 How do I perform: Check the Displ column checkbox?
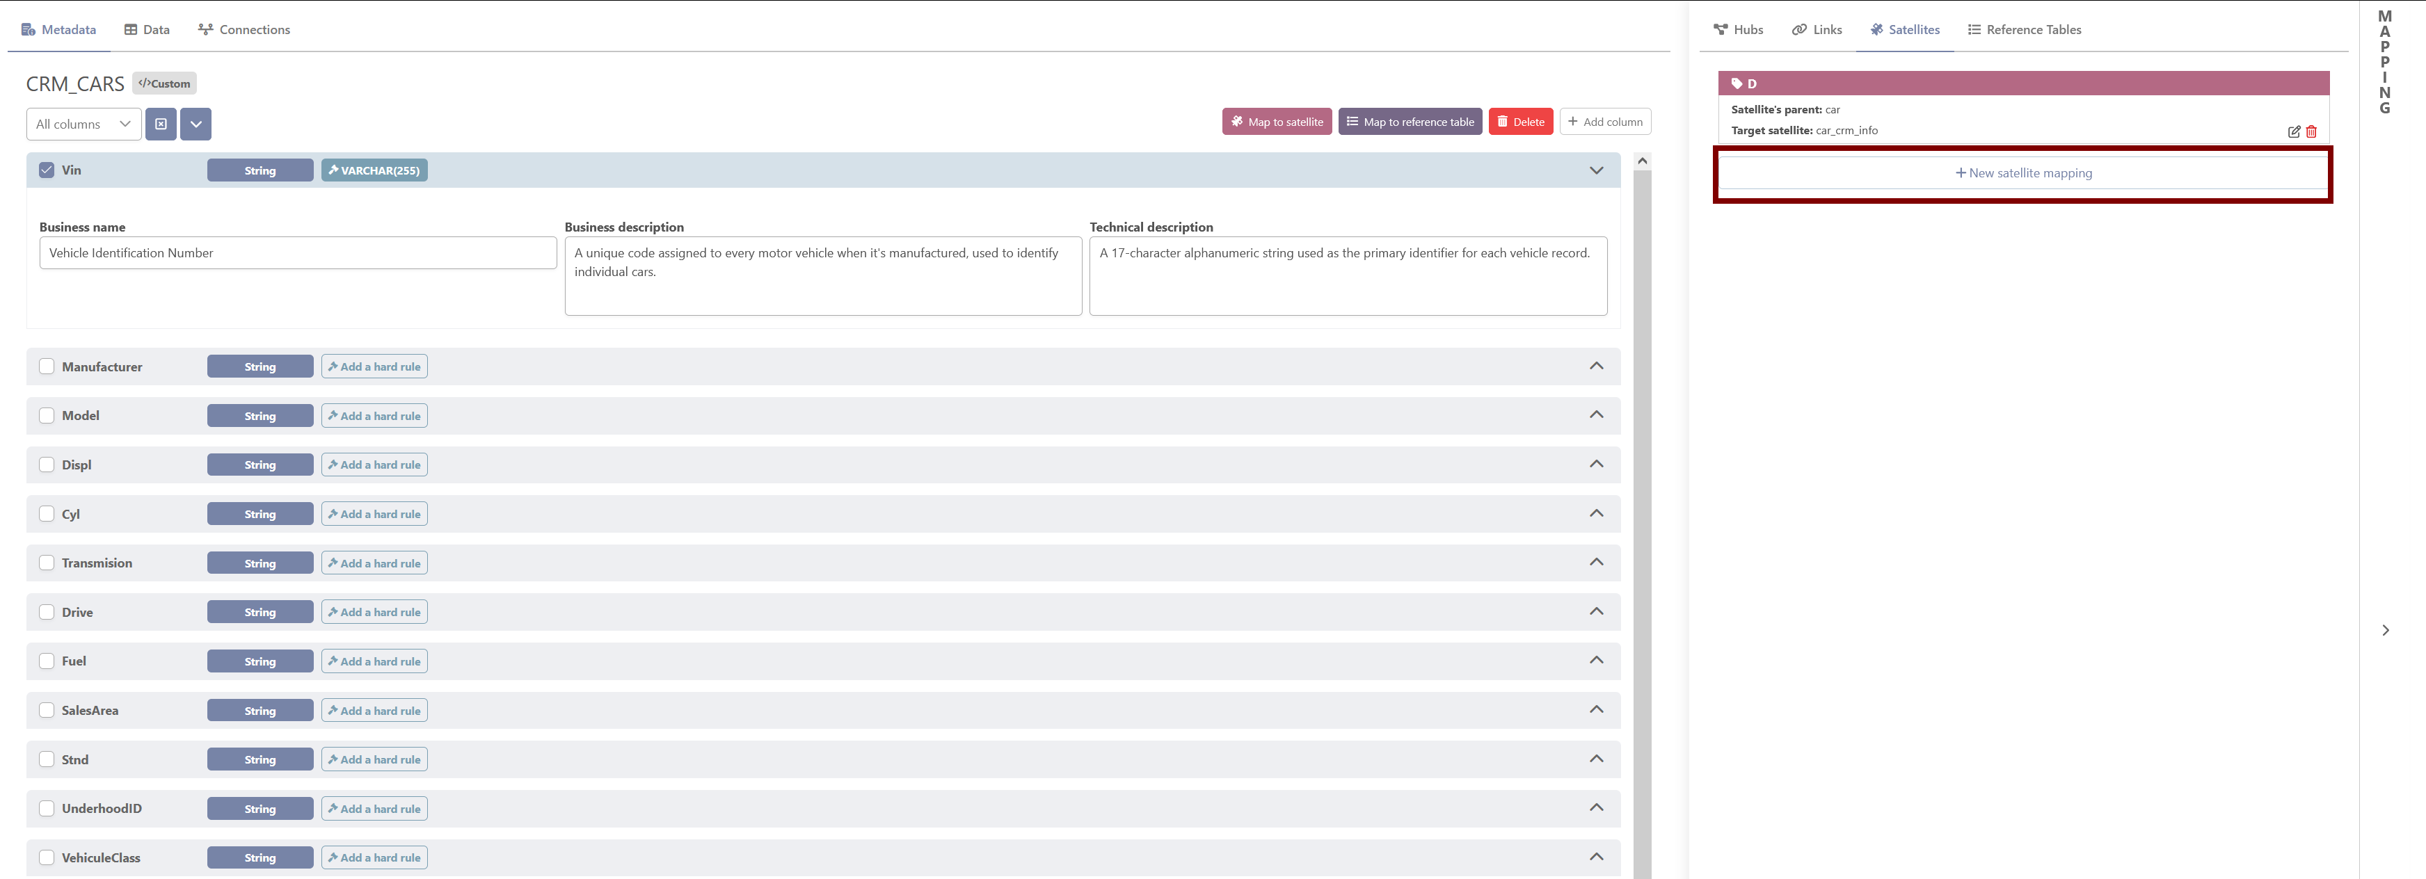[47, 465]
